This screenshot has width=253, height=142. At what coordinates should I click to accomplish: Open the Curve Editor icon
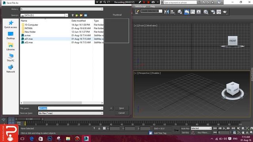click(x=193, y=12)
